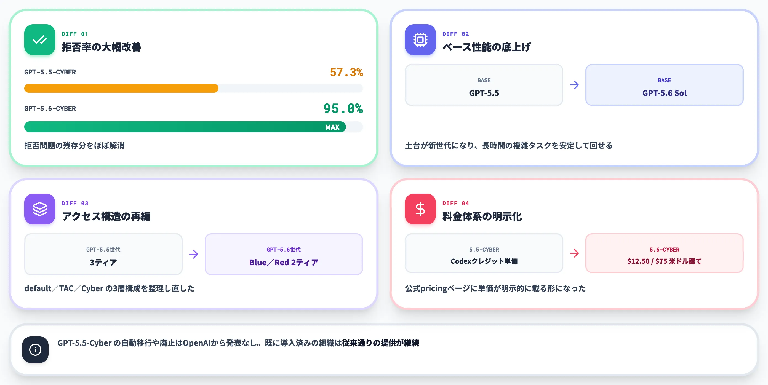
Task: Click the caption default／TAC／Cyber の3層構成を整理し直した
Action: (110, 288)
